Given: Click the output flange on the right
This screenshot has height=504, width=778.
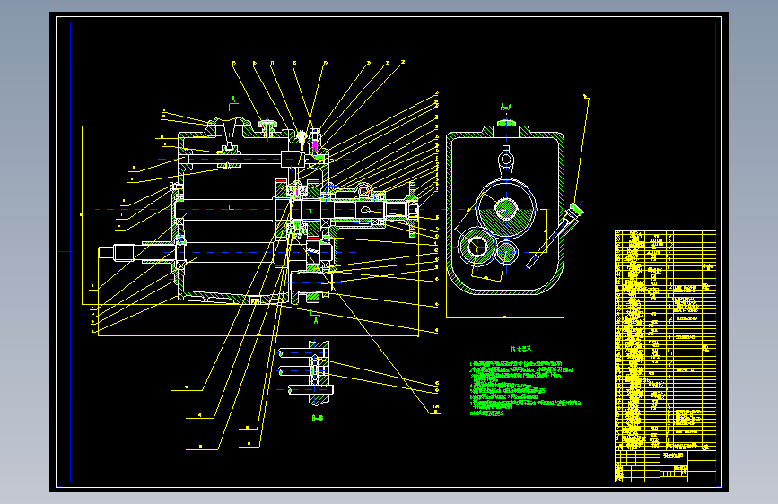Looking at the screenshot, I should point(412,210).
